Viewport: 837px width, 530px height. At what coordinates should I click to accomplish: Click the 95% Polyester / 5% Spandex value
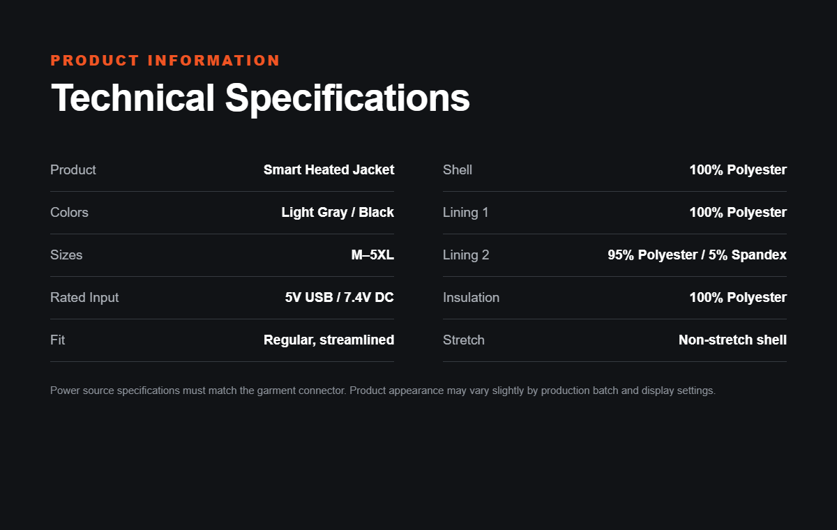pos(697,255)
